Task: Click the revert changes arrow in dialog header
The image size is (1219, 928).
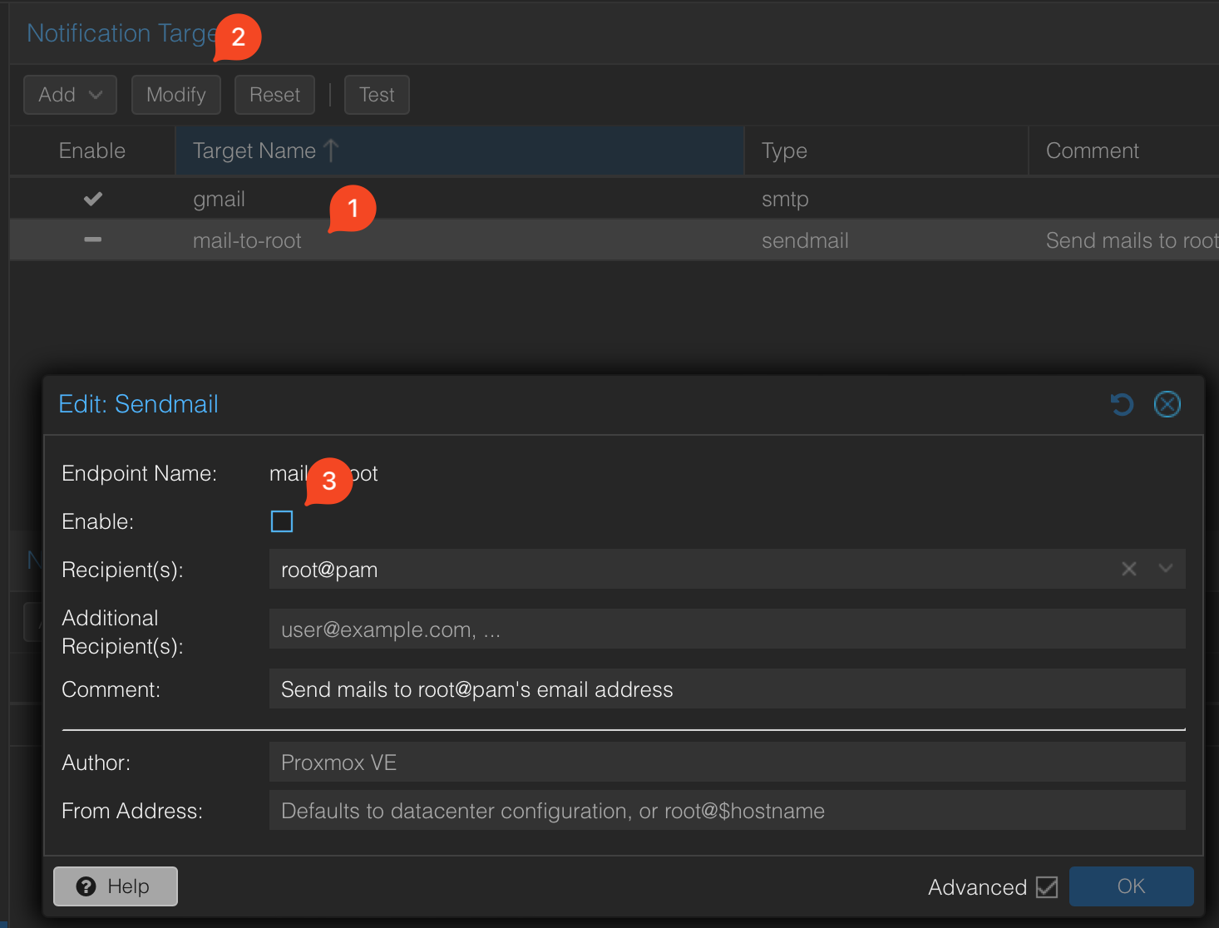Action: pos(1121,404)
